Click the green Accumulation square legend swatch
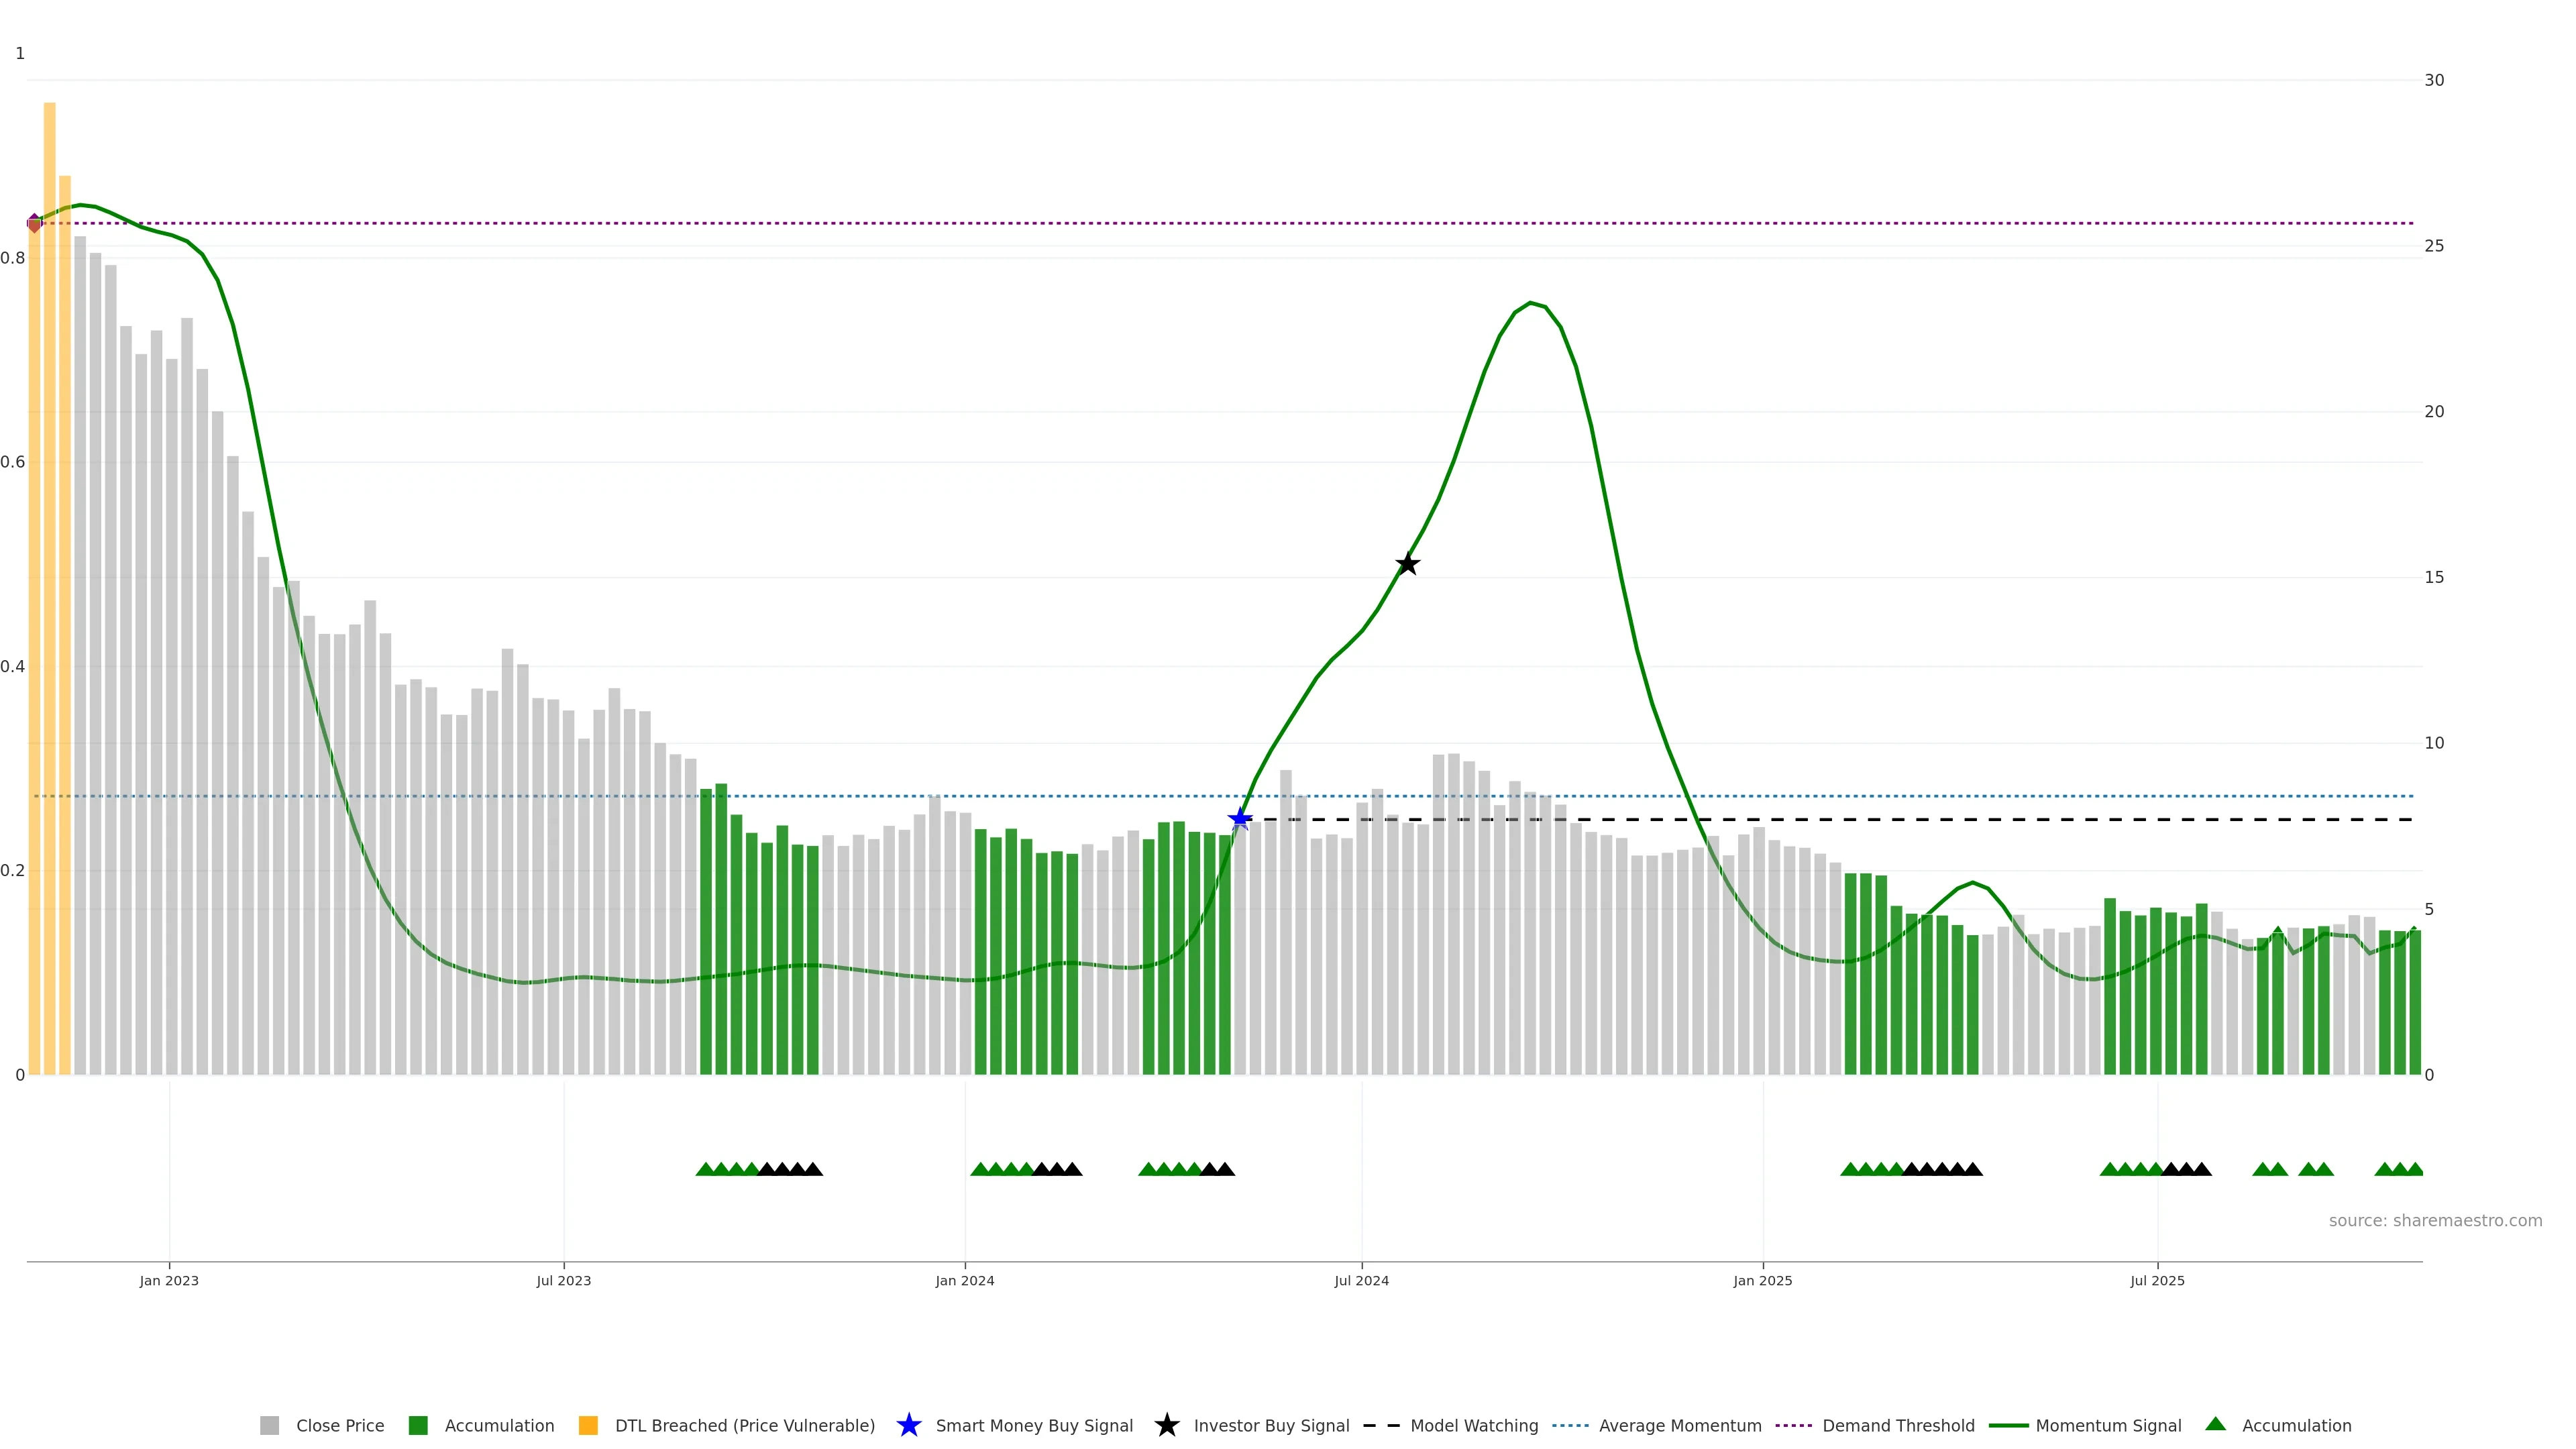The height and width of the screenshot is (1449, 2576). coord(418,1425)
